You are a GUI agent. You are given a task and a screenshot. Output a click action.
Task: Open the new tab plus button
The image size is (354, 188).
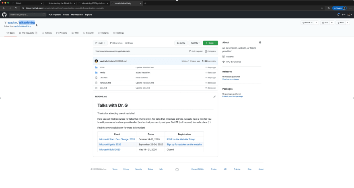pos(145,3)
